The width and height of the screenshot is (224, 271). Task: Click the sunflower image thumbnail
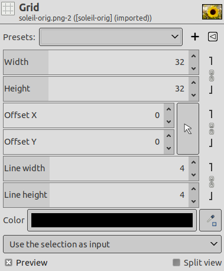click(x=212, y=12)
